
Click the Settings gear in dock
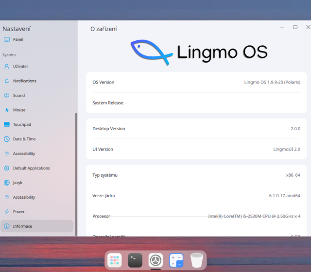[155, 260]
